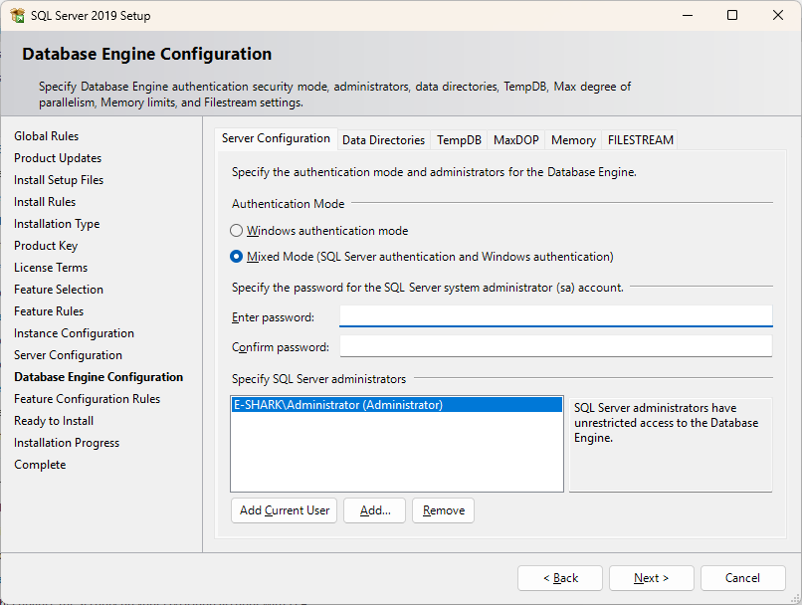Viewport: 802px width, 605px height.
Task: Click the Install Setup Files step
Action: (59, 180)
